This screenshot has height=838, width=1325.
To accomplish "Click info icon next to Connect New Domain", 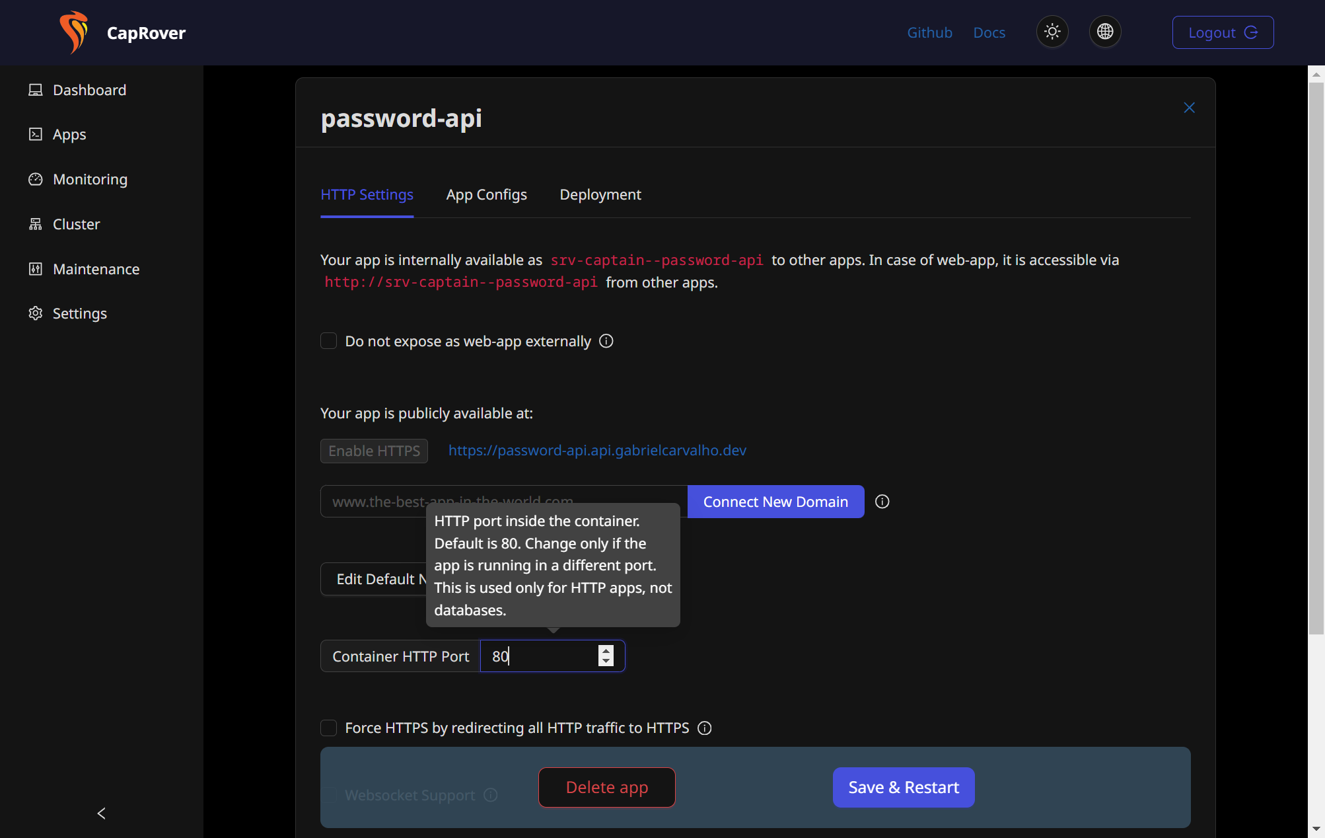I will 882,502.
